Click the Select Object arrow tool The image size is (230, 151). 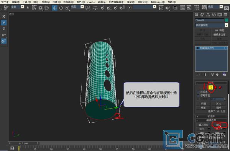[x=28, y=8]
